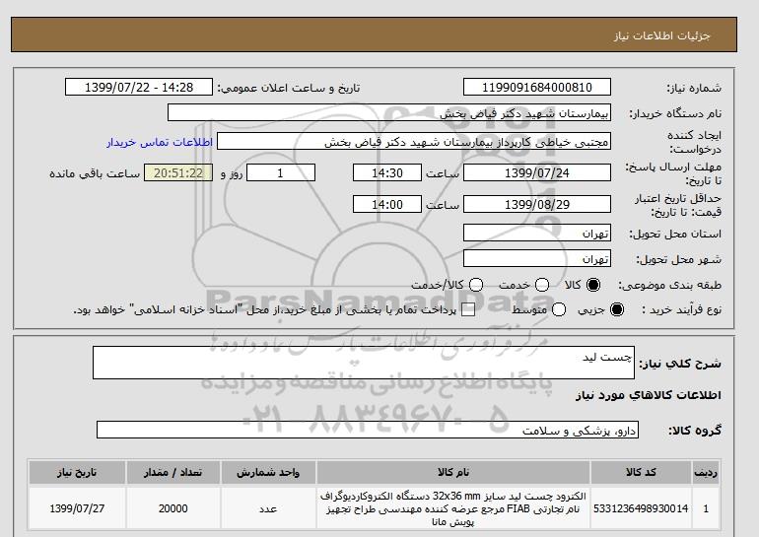This screenshot has width=759, height=537.
Task: Click the need date cell 1399/07/27
Action: (x=77, y=508)
